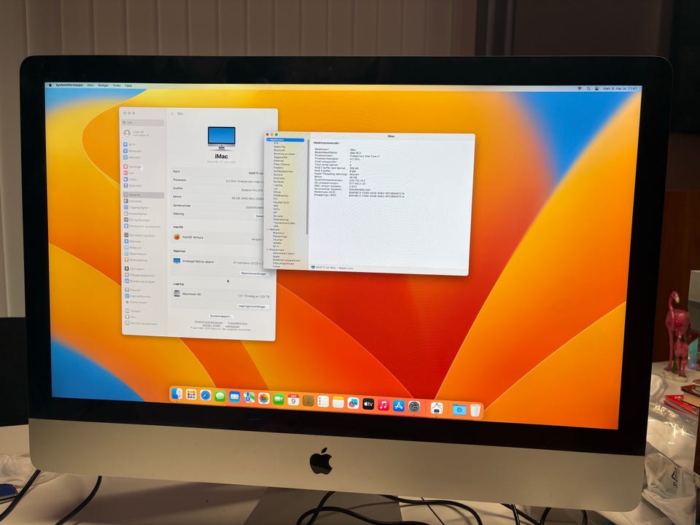Open the Downloads folder in the Dock

459,409
